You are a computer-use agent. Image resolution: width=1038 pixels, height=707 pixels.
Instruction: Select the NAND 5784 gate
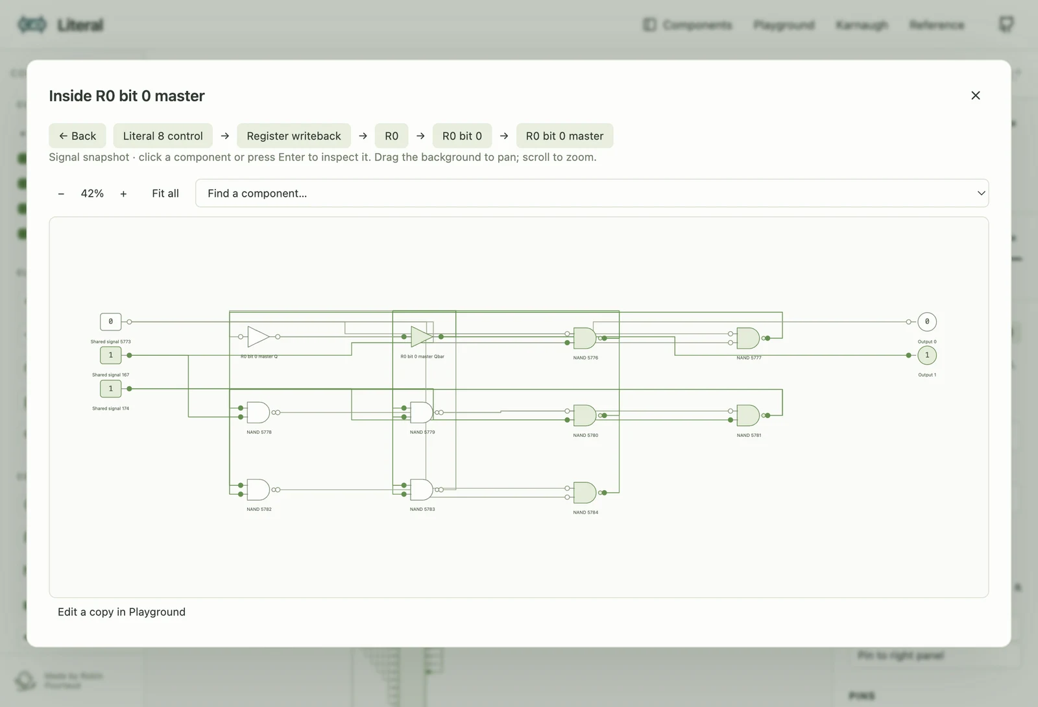point(585,493)
